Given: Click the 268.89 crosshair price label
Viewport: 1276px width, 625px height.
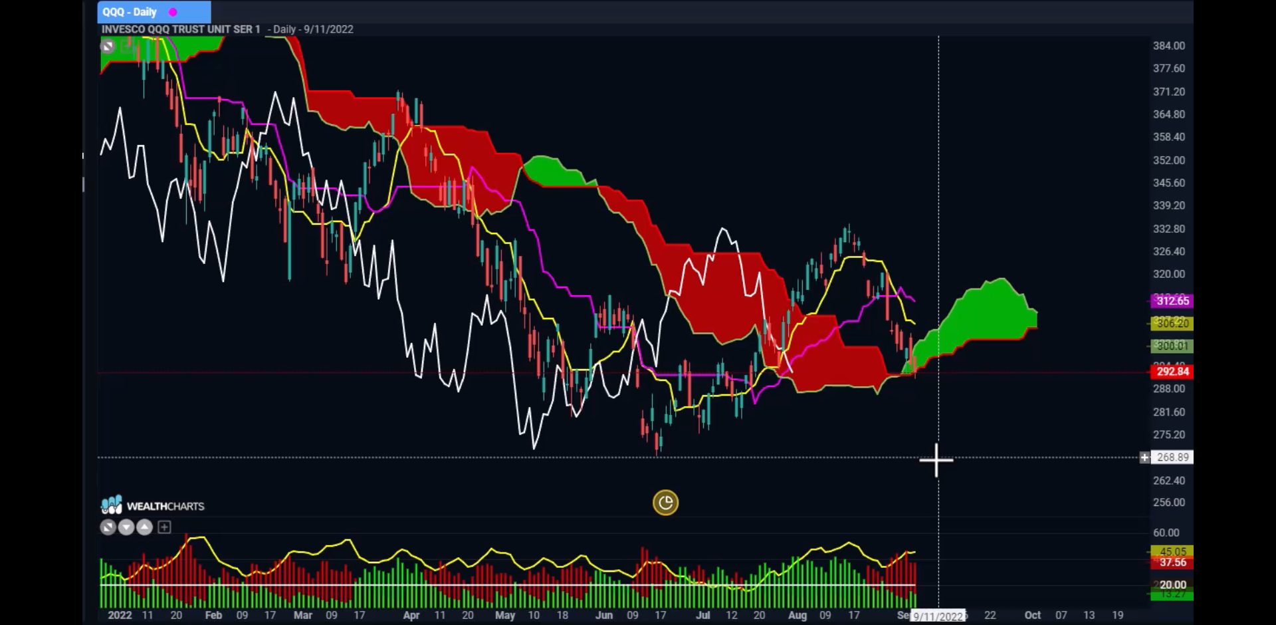Looking at the screenshot, I should pos(1172,457).
